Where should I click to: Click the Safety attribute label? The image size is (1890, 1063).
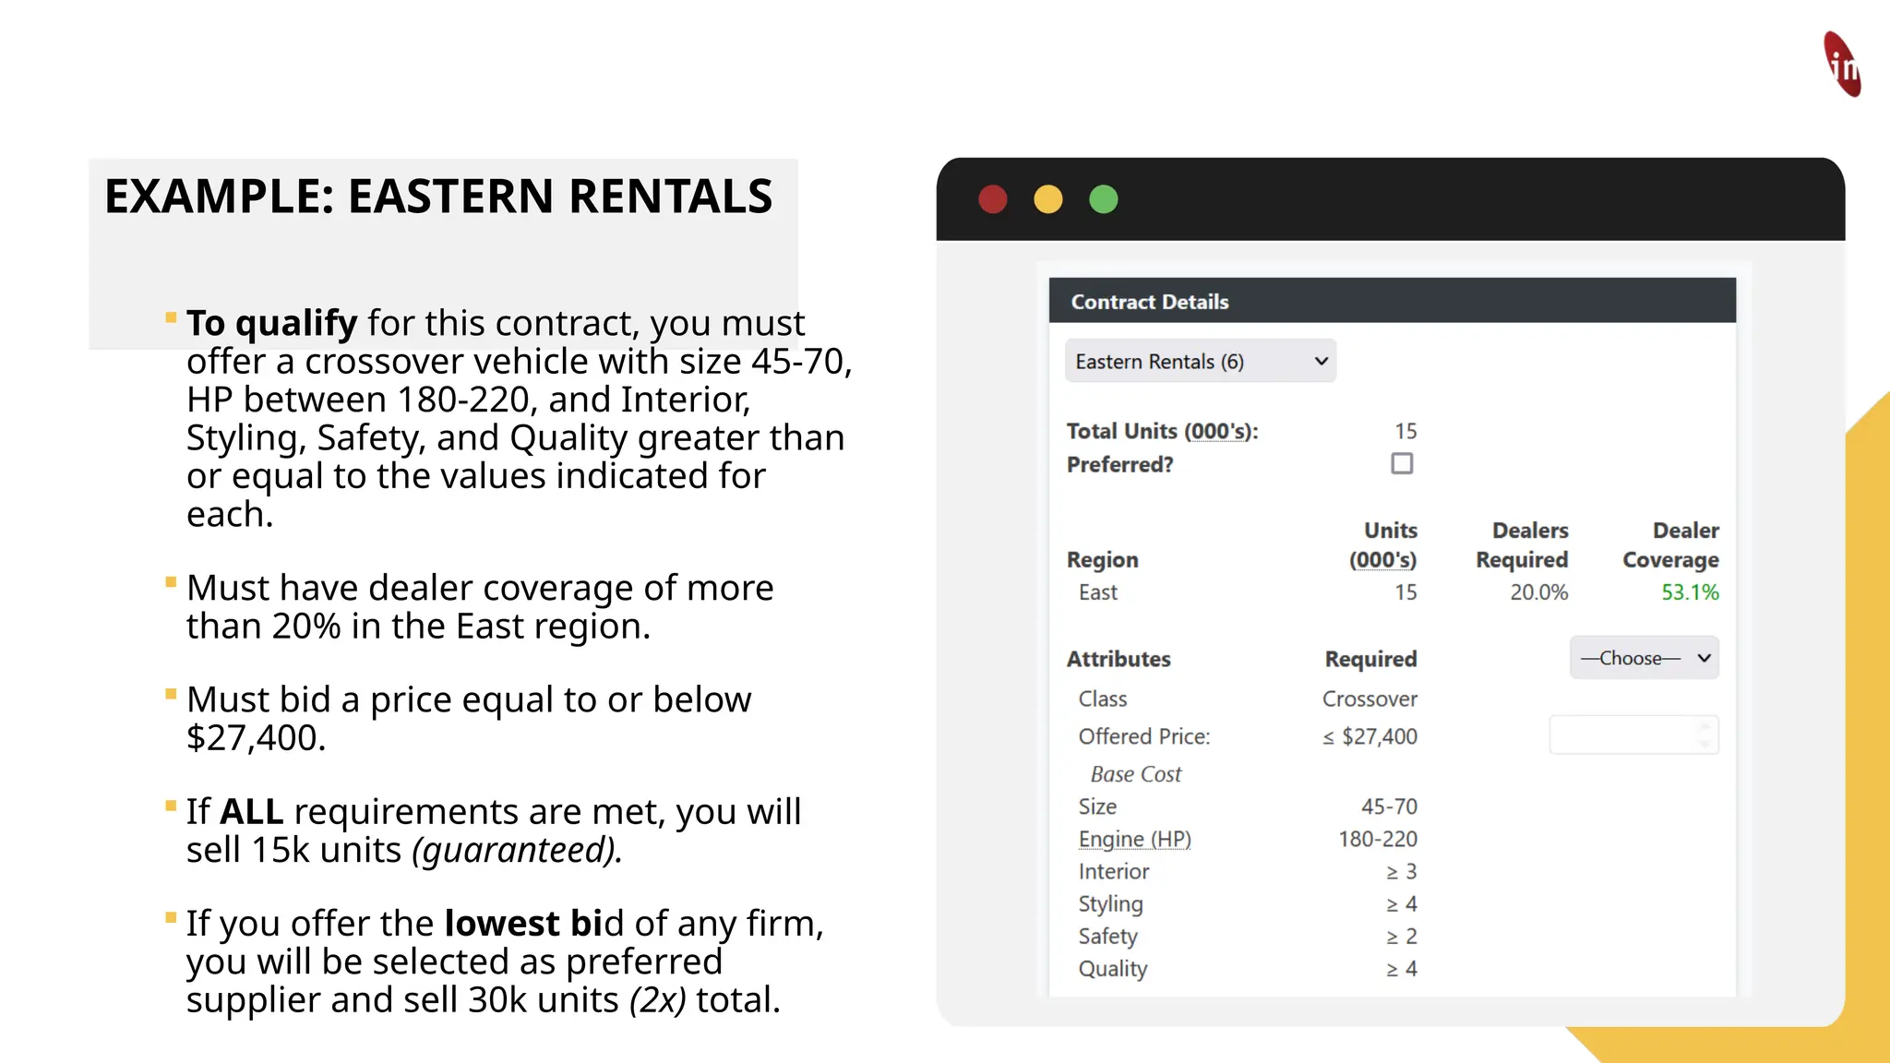pos(1108,937)
